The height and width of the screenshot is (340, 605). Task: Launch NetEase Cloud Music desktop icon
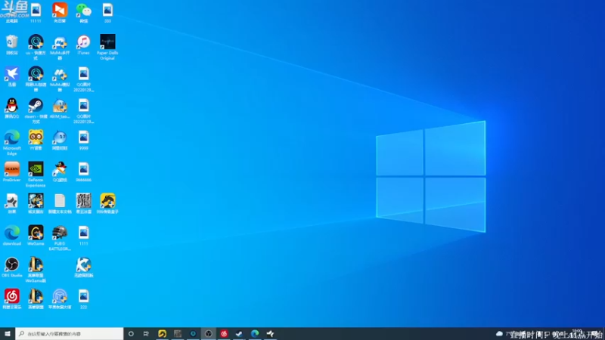pos(12,298)
